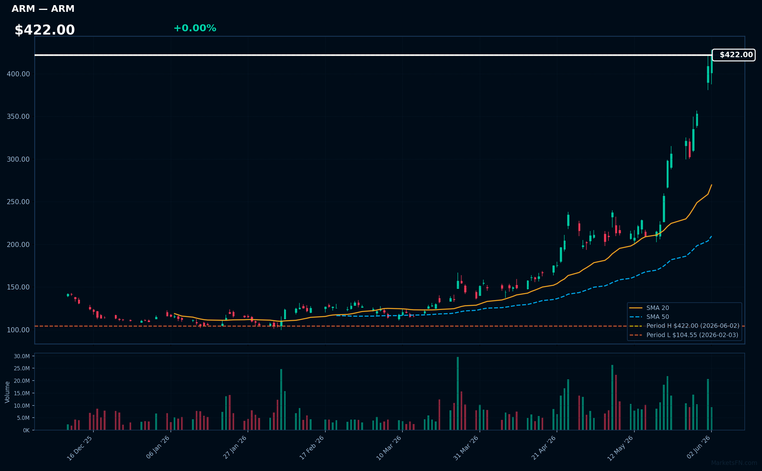Click the 100.00 price axis label
This screenshot has width=762, height=471.
18,330
